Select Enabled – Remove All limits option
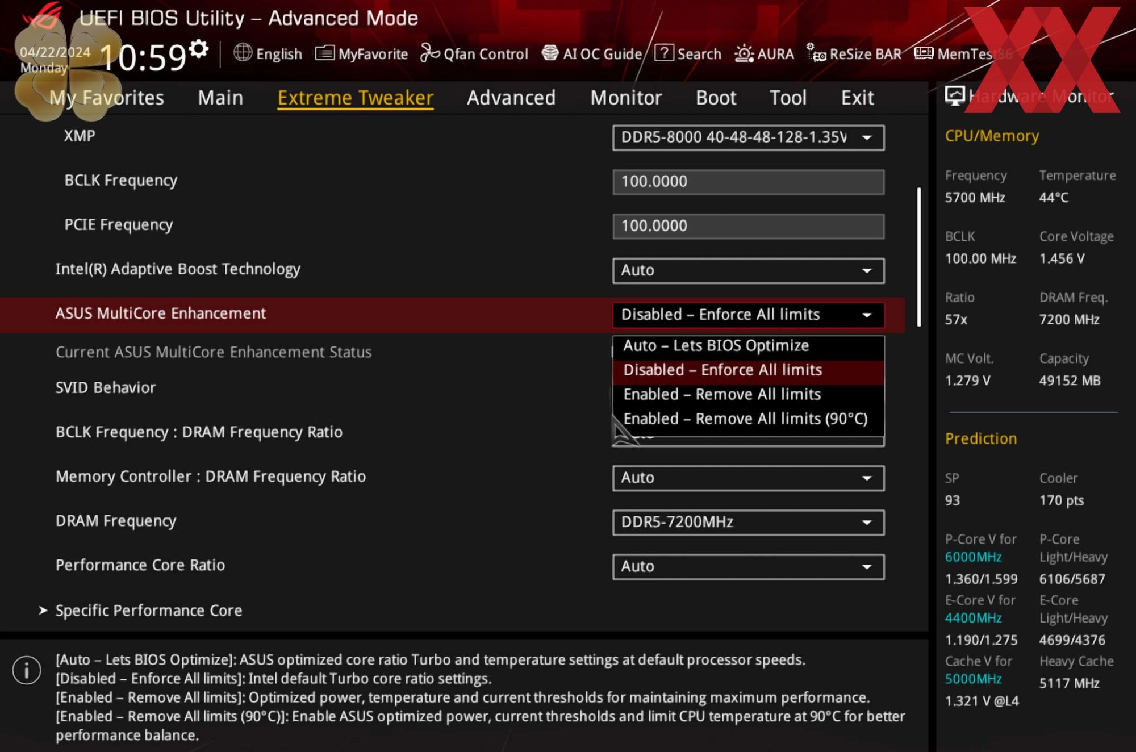The image size is (1136, 752). pos(720,394)
